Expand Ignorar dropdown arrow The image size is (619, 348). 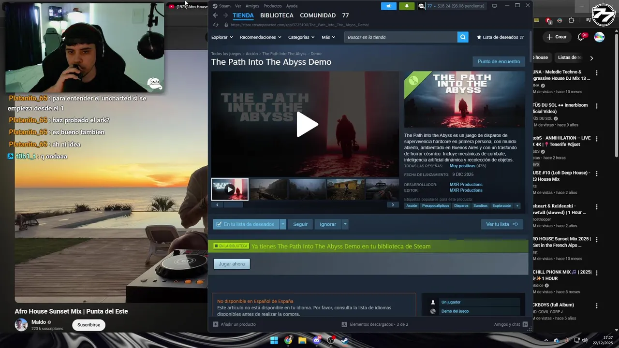(x=345, y=224)
